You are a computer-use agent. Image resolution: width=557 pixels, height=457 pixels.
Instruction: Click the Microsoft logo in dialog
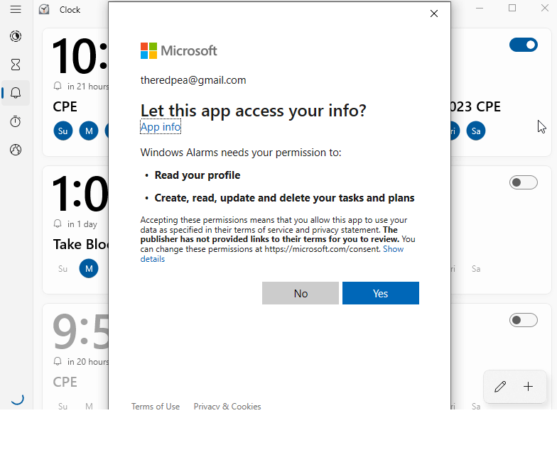[179, 51]
